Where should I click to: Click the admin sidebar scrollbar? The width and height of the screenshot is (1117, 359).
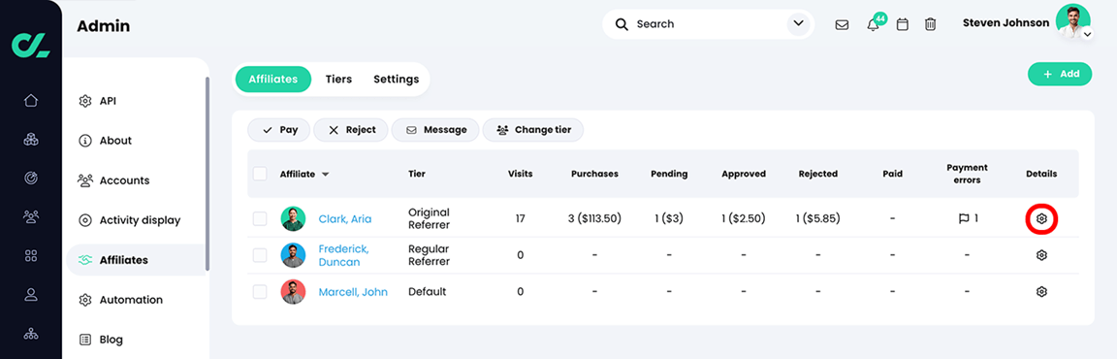(207, 173)
